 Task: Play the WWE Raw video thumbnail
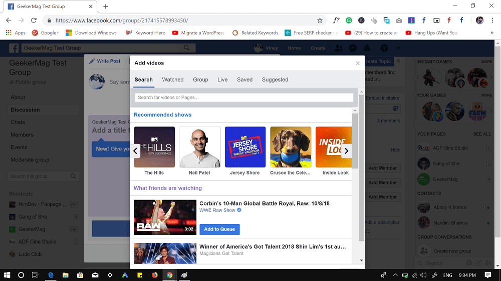point(165,217)
